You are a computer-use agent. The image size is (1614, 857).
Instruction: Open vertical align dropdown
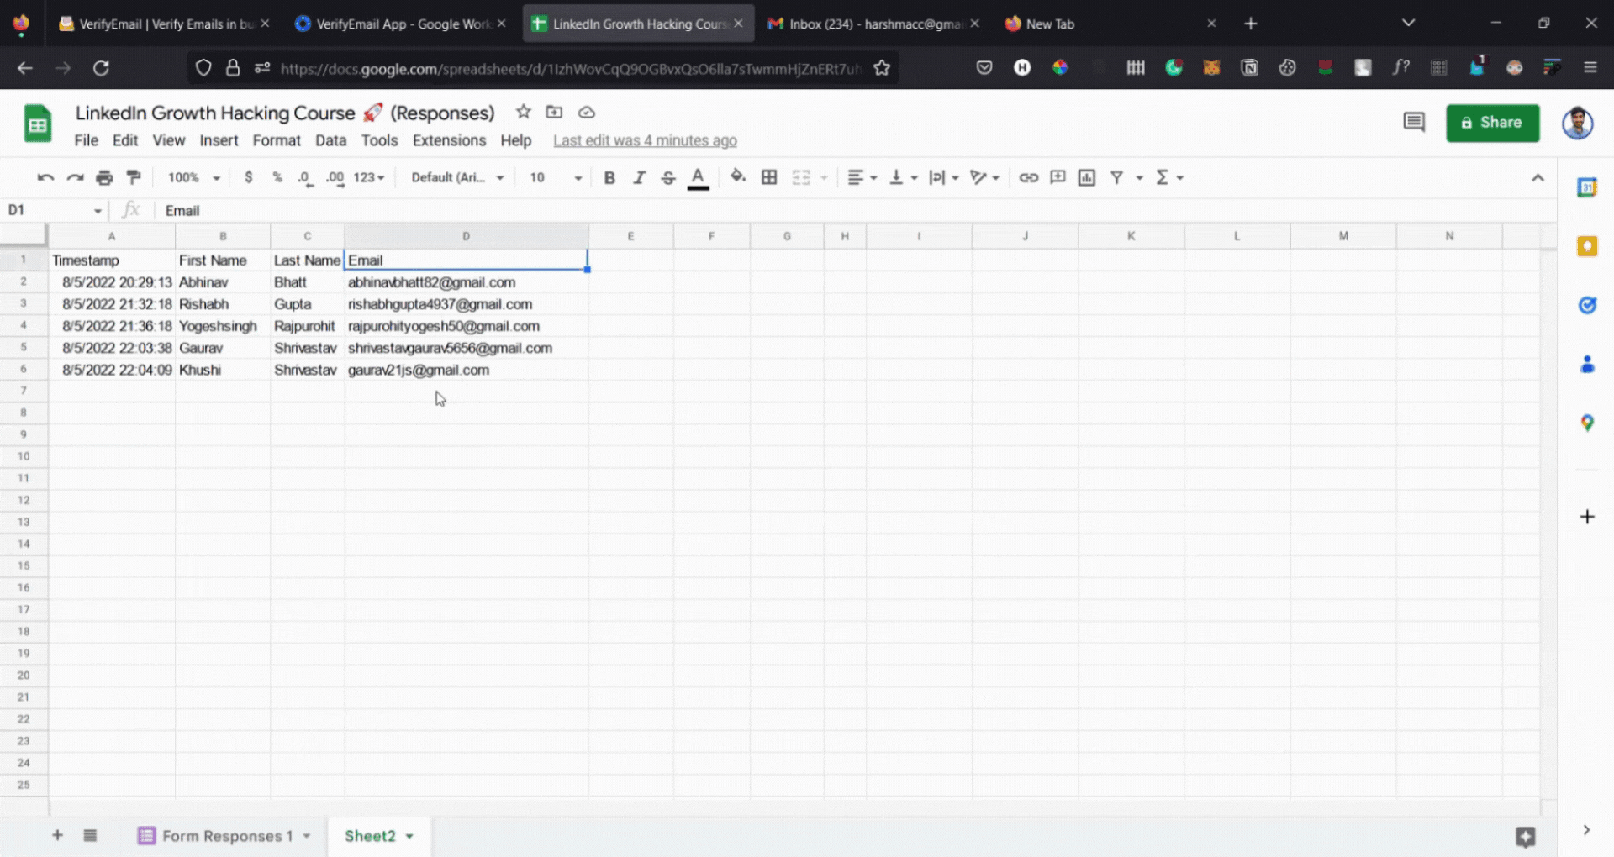coord(903,177)
